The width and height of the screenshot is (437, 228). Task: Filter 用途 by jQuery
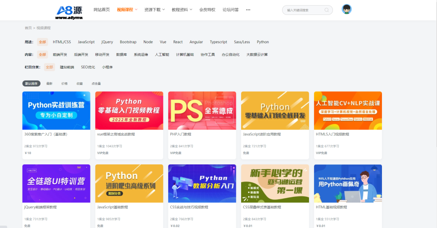[x=107, y=42]
